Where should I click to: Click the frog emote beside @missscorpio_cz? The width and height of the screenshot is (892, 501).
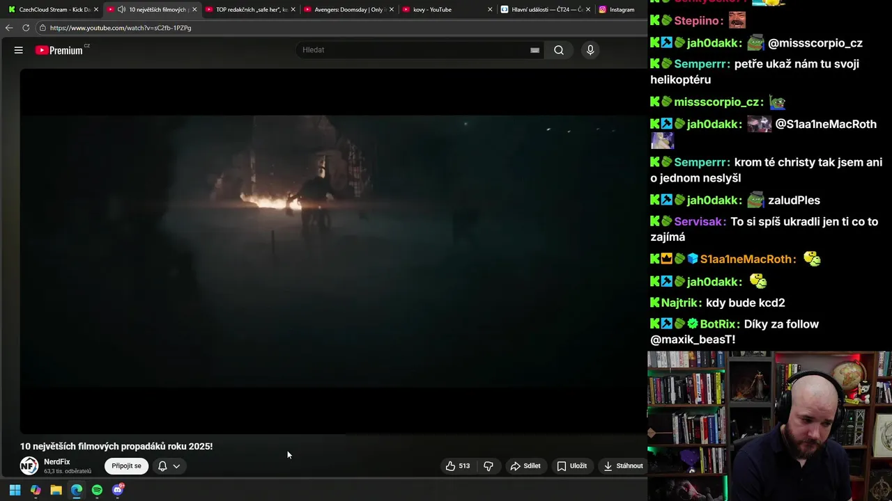coord(755,43)
